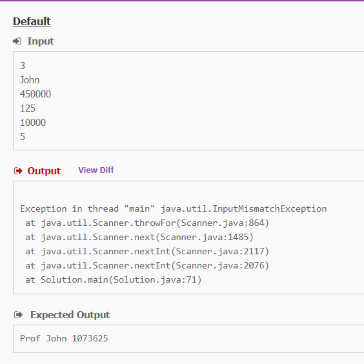Viewport: 364px width, 364px height.
Task: Click the Scanner.next stack trace line
Action: [139, 238]
